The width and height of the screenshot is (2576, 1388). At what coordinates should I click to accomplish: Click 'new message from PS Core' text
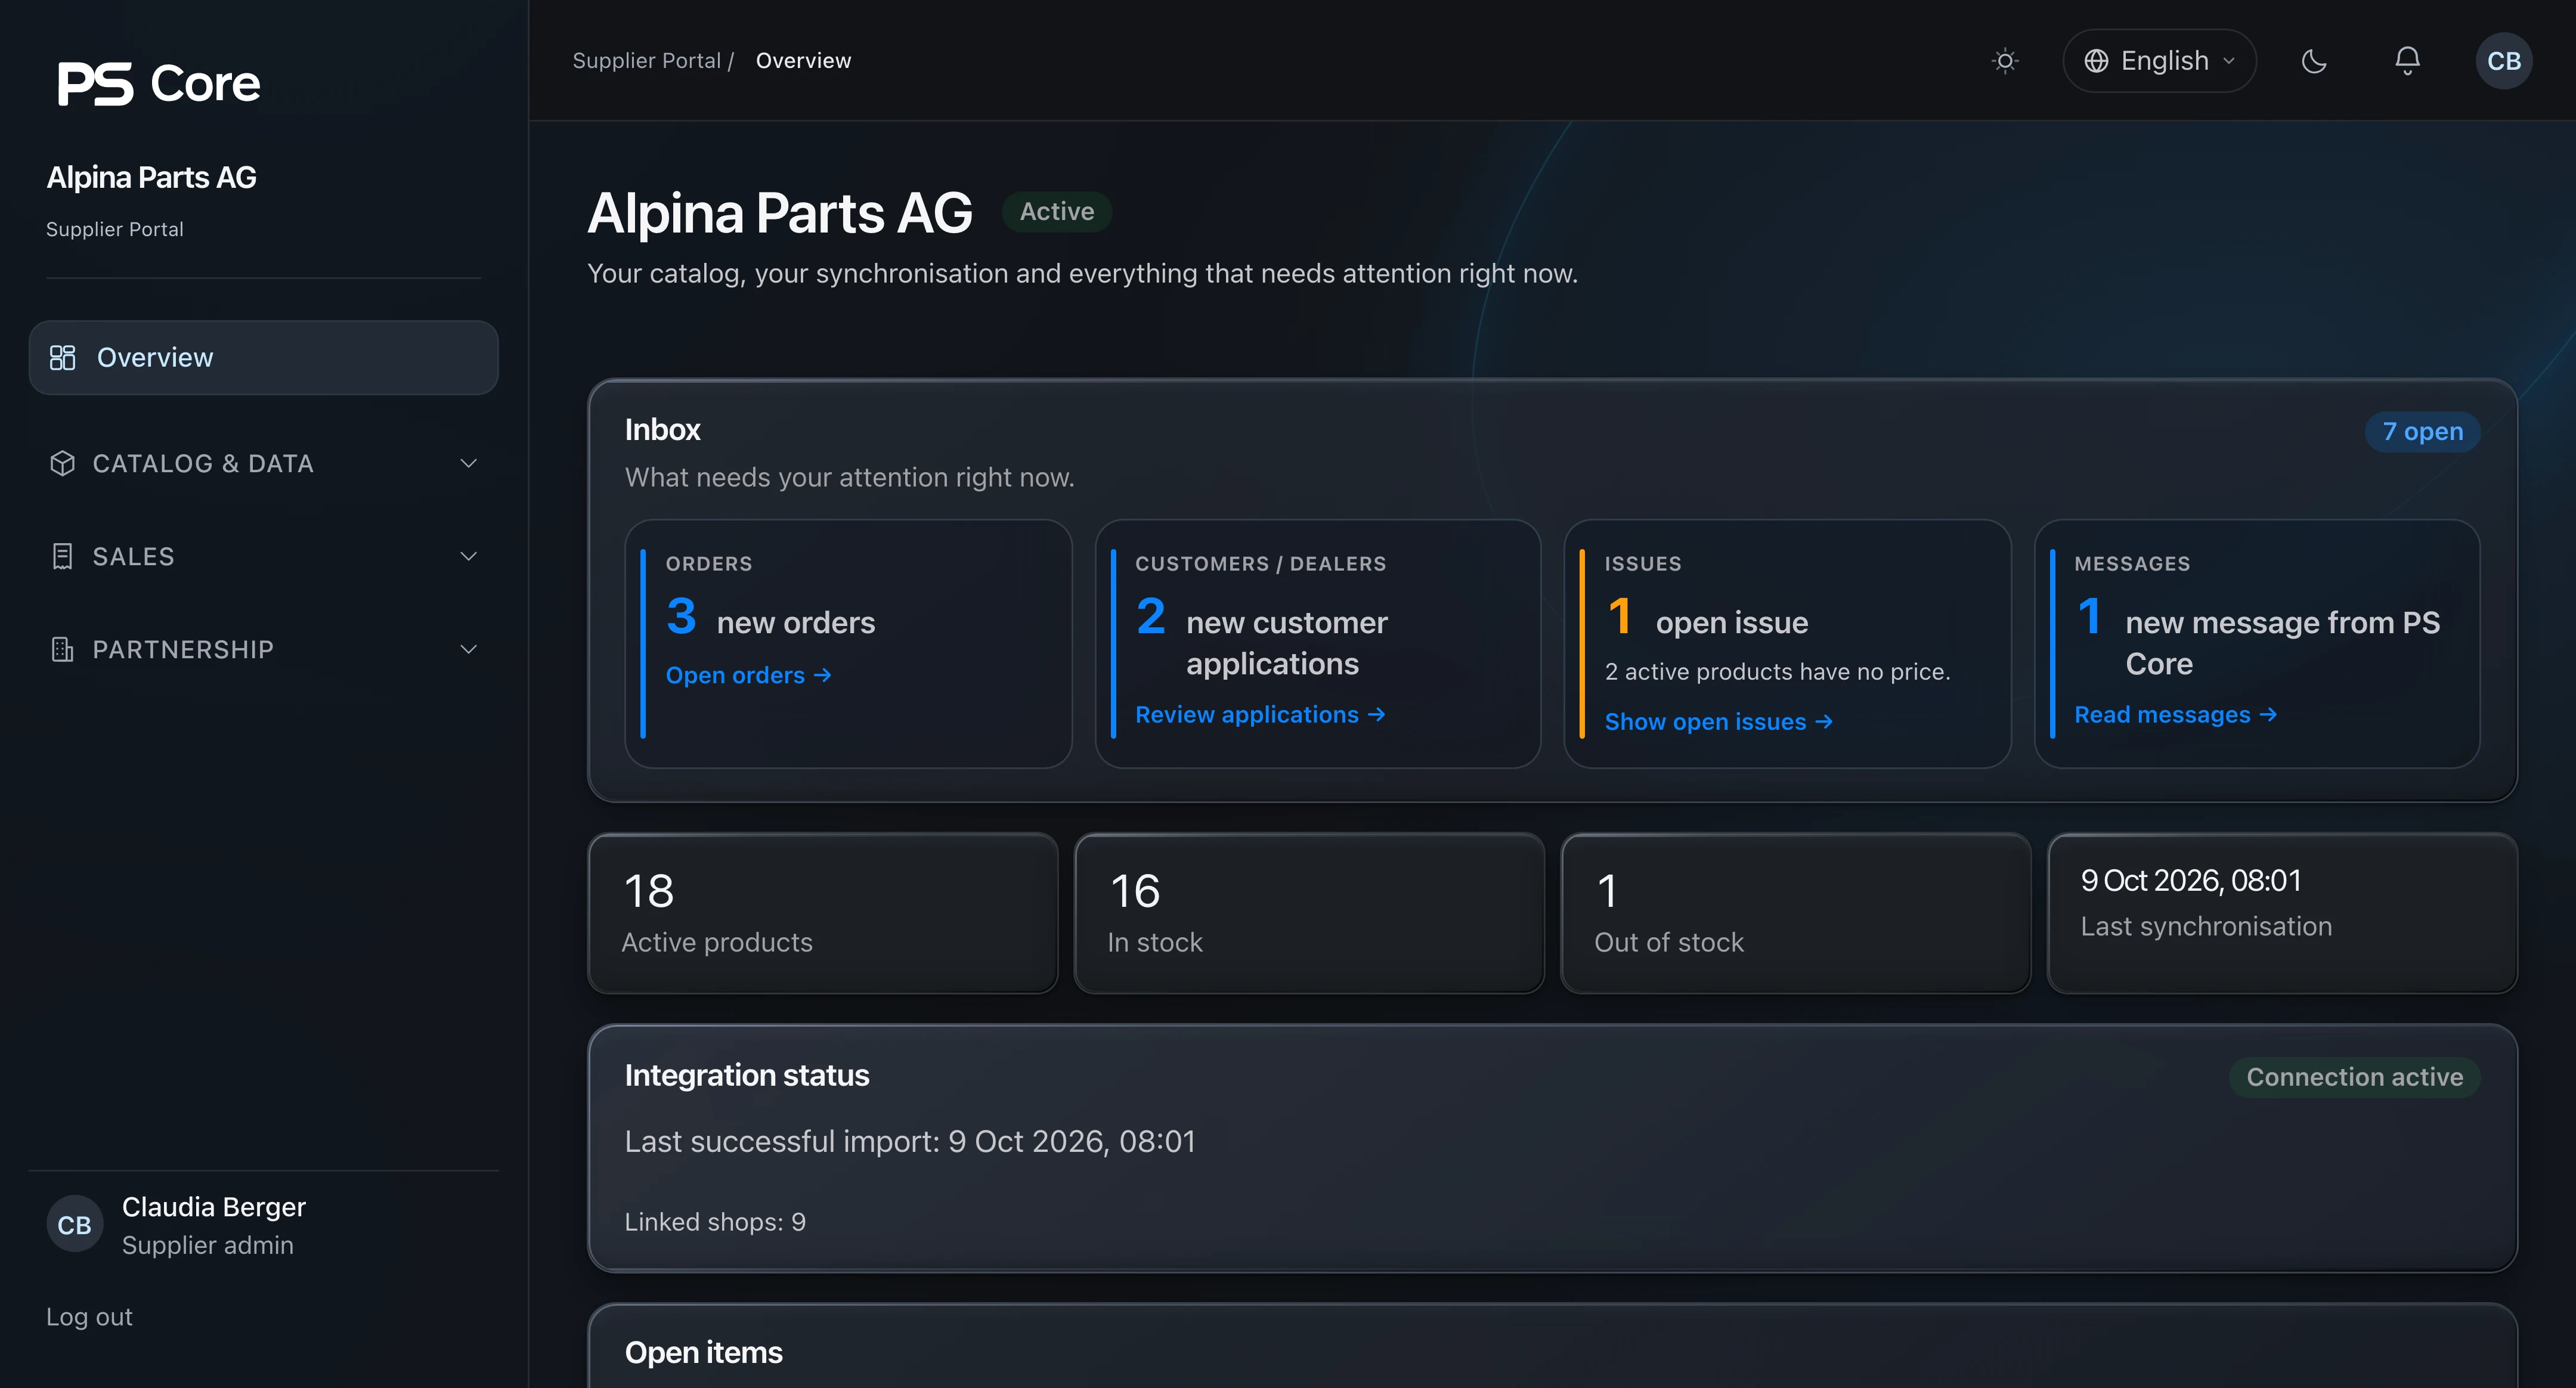(2282, 643)
